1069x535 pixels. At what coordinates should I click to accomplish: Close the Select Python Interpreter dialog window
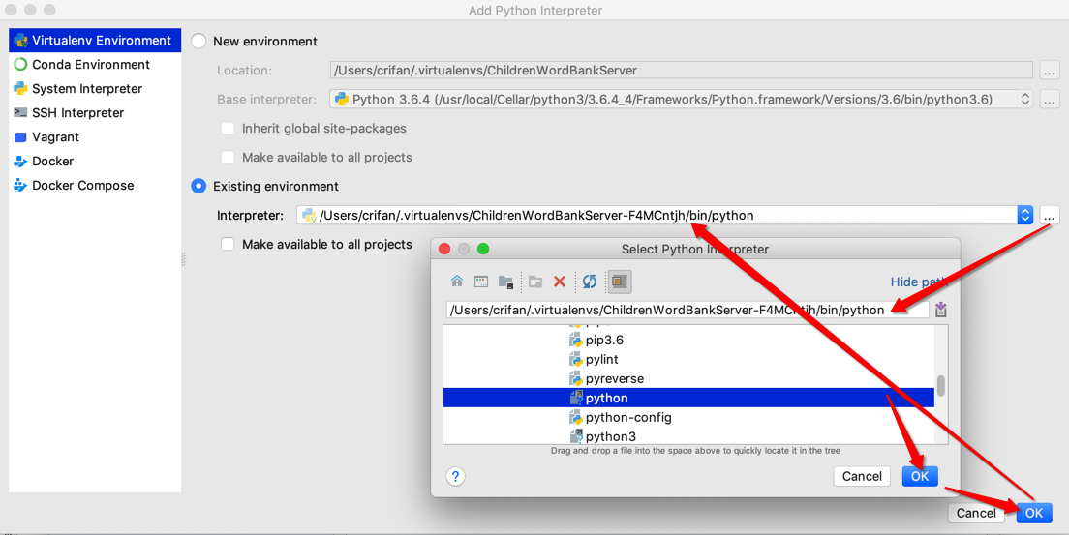pos(444,249)
